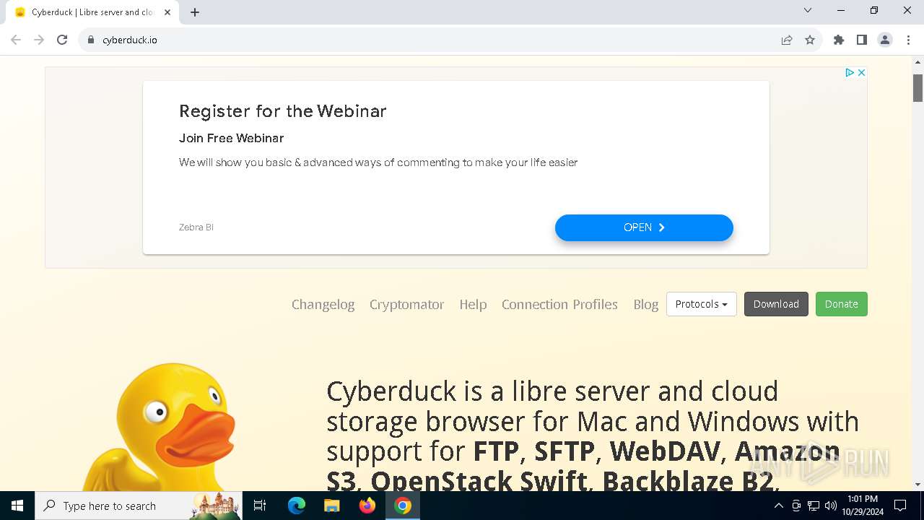Viewport: 924px width, 520px height.
Task: Toggle the Chrome side panel icon
Action: [x=862, y=40]
